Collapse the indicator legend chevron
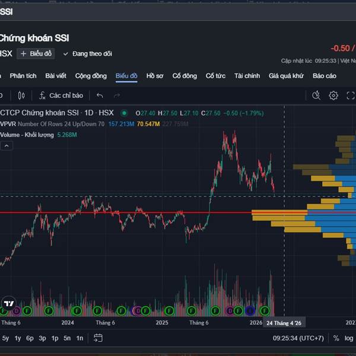Image resolution: width=356 pixels, height=356 pixels. point(7,146)
